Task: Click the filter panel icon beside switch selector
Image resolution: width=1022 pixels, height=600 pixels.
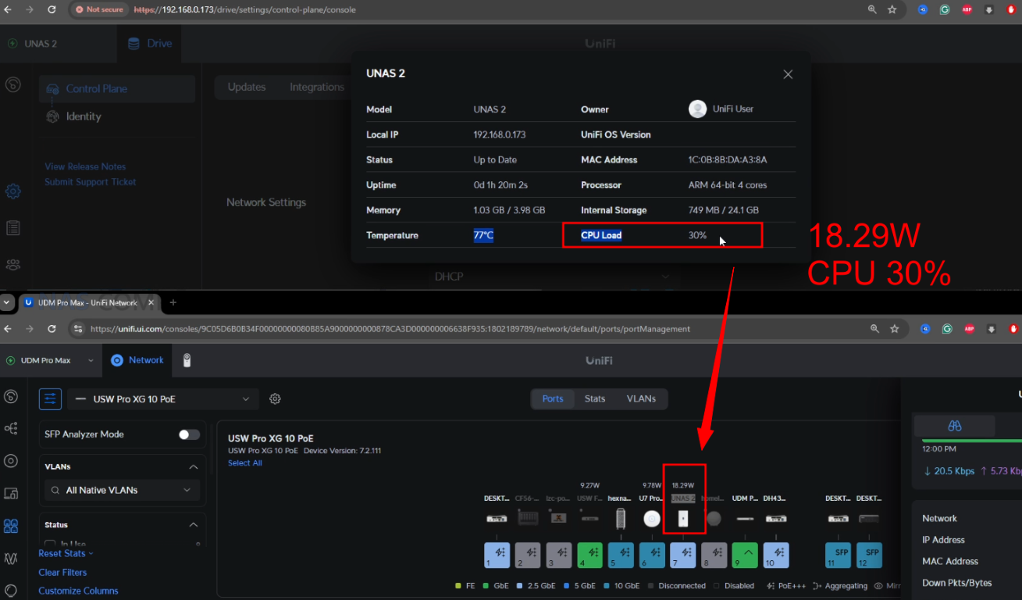Action: [x=50, y=399]
